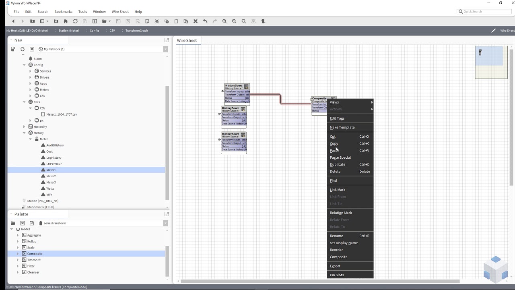This screenshot has height=290, width=515.
Task: Toggle the Nav panel title arrow
Action: click(11, 40)
